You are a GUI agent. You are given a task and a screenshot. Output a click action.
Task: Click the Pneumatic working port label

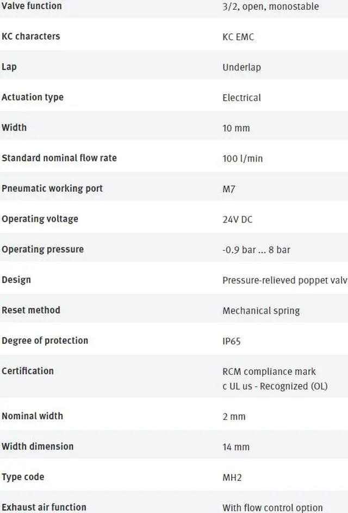coord(52,189)
